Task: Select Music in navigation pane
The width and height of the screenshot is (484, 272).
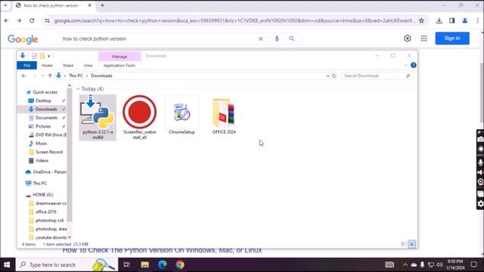Action: click(x=41, y=144)
